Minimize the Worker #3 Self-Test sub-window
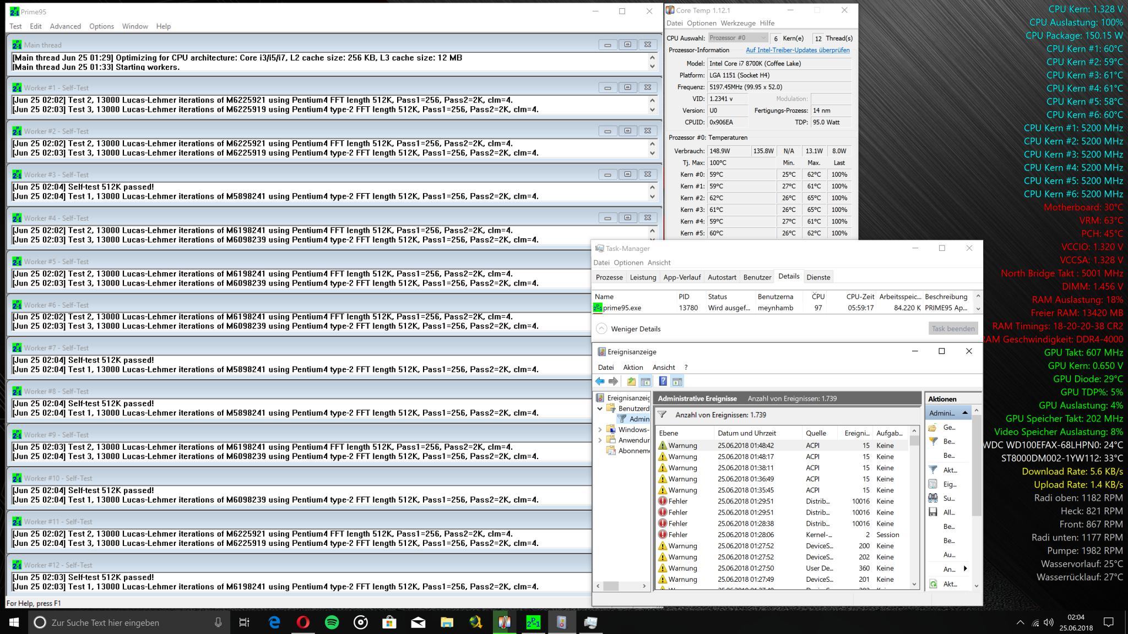 (x=608, y=174)
